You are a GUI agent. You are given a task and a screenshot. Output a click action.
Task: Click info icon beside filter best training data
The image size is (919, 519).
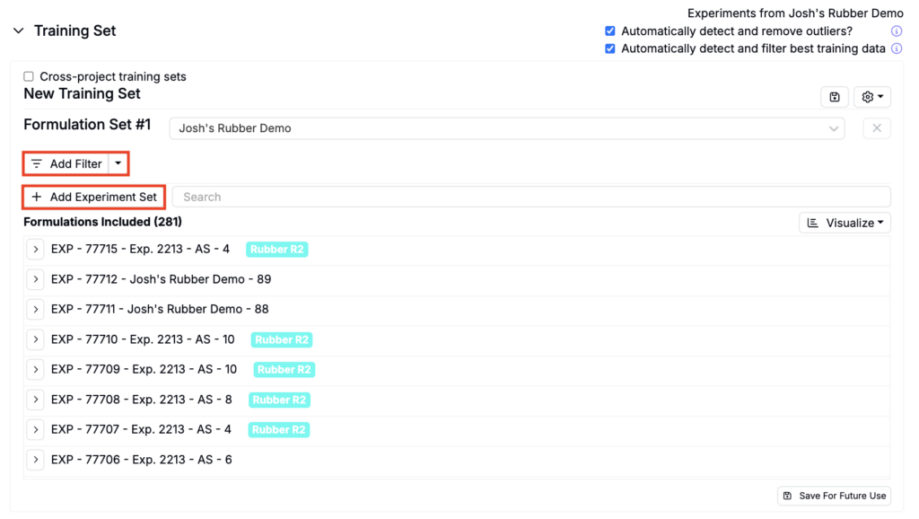pyautogui.click(x=896, y=48)
